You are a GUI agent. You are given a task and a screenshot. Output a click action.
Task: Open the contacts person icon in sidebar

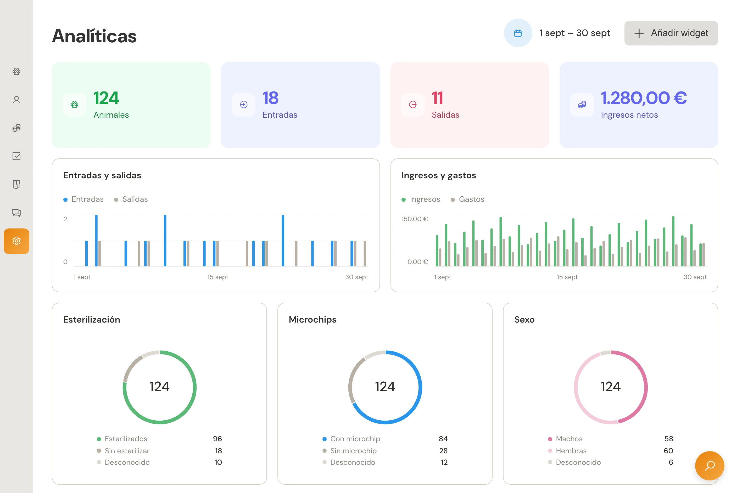click(x=16, y=100)
